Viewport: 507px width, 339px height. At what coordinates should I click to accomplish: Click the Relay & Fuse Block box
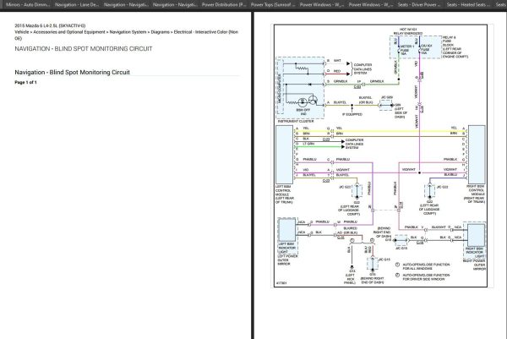[416, 46]
